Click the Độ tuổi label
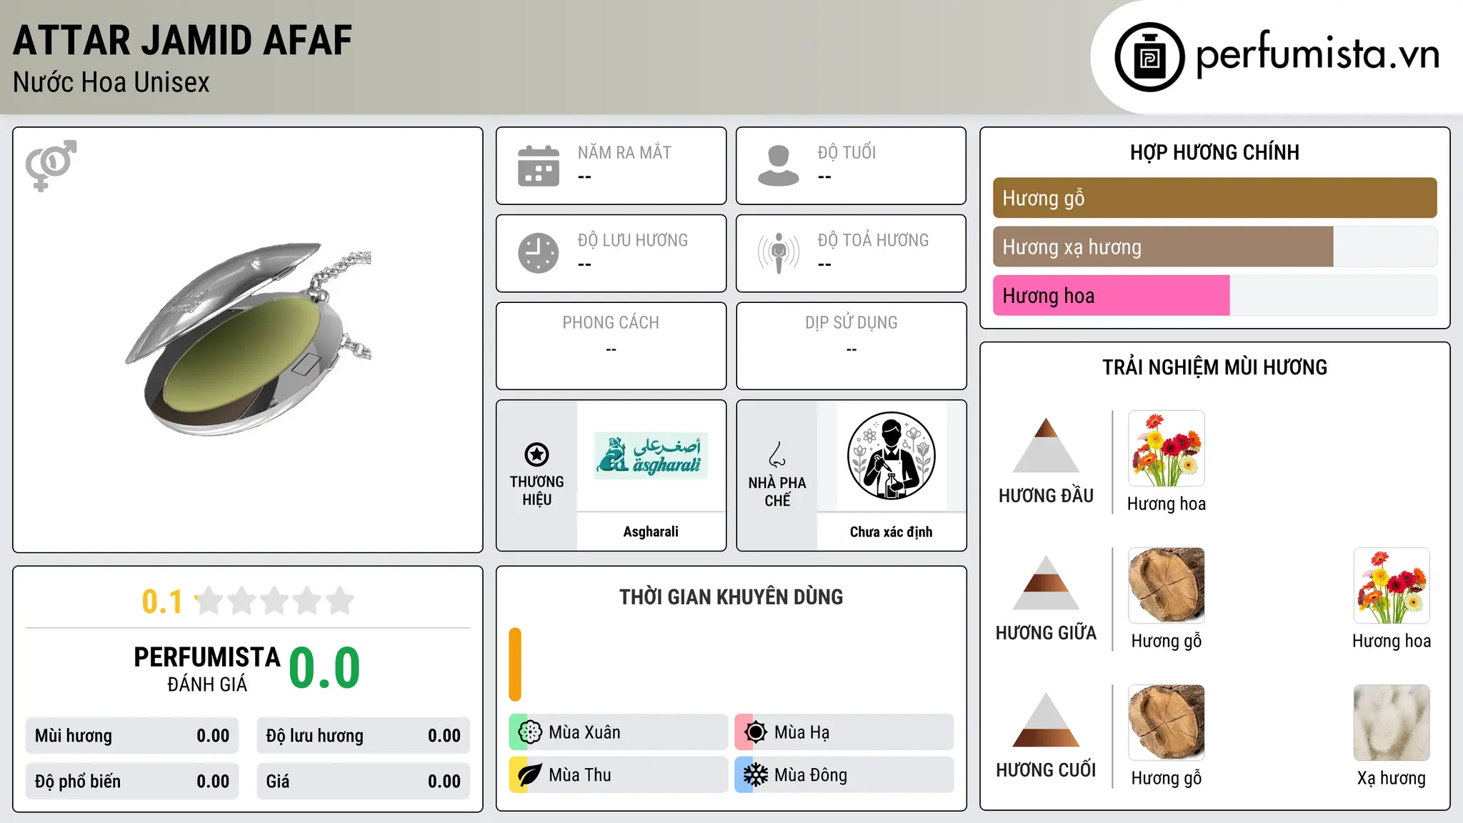 [x=847, y=152]
